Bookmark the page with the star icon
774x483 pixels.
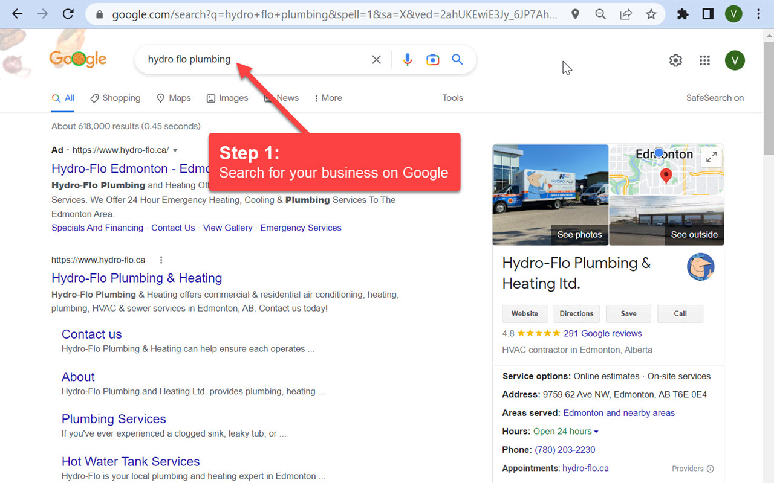pos(651,14)
